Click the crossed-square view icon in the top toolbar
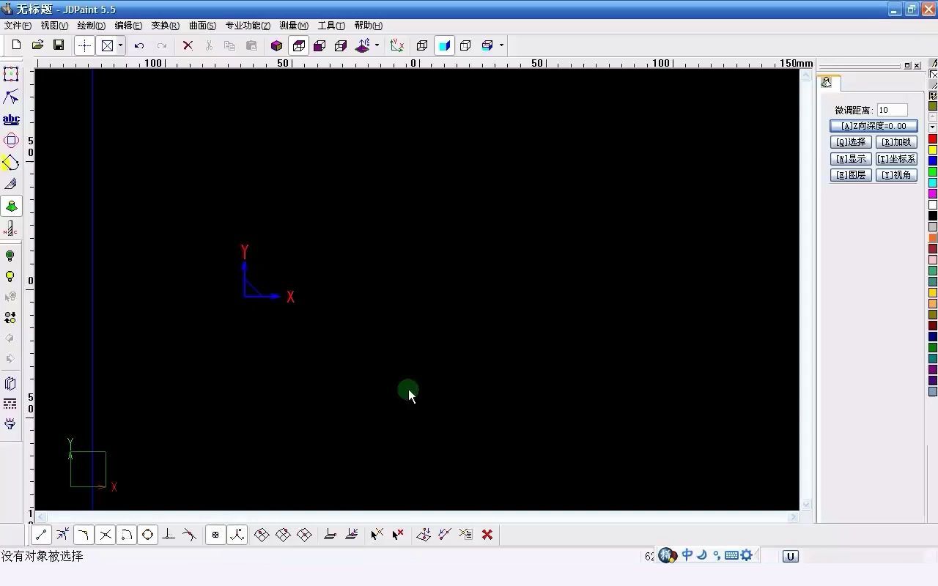The height and width of the screenshot is (586, 938). pyautogui.click(x=108, y=45)
